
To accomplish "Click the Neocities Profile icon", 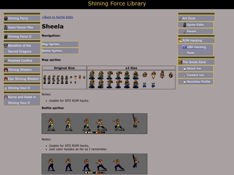I will tap(185, 82).
